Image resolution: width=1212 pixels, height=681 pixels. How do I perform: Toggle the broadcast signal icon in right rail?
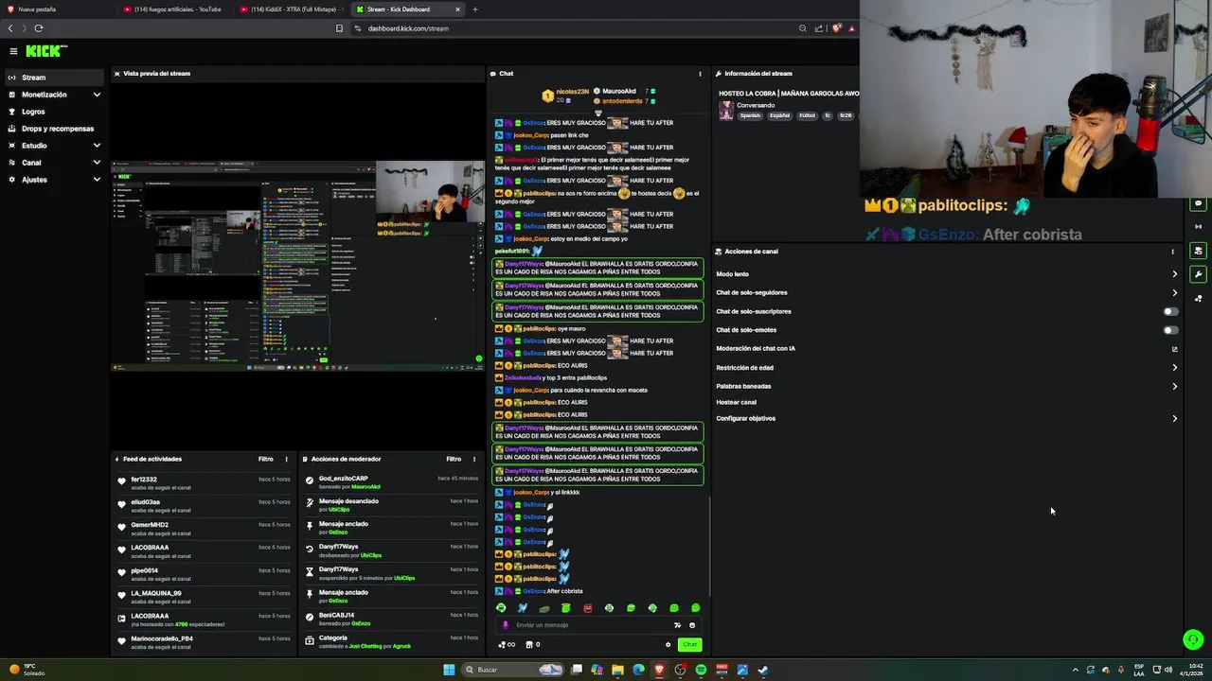coord(1198,227)
